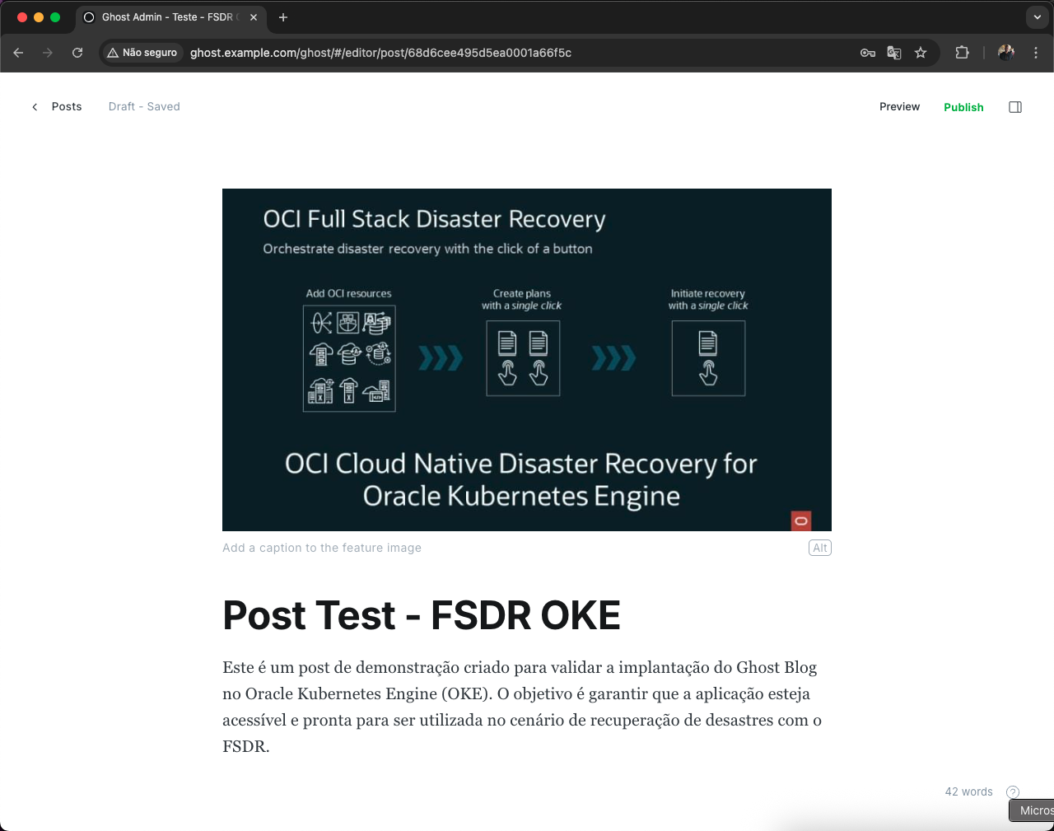The width and height of the screenshot is (1054, 831).
Task: Click the browser forward arrow
Action: pos(48,53)
